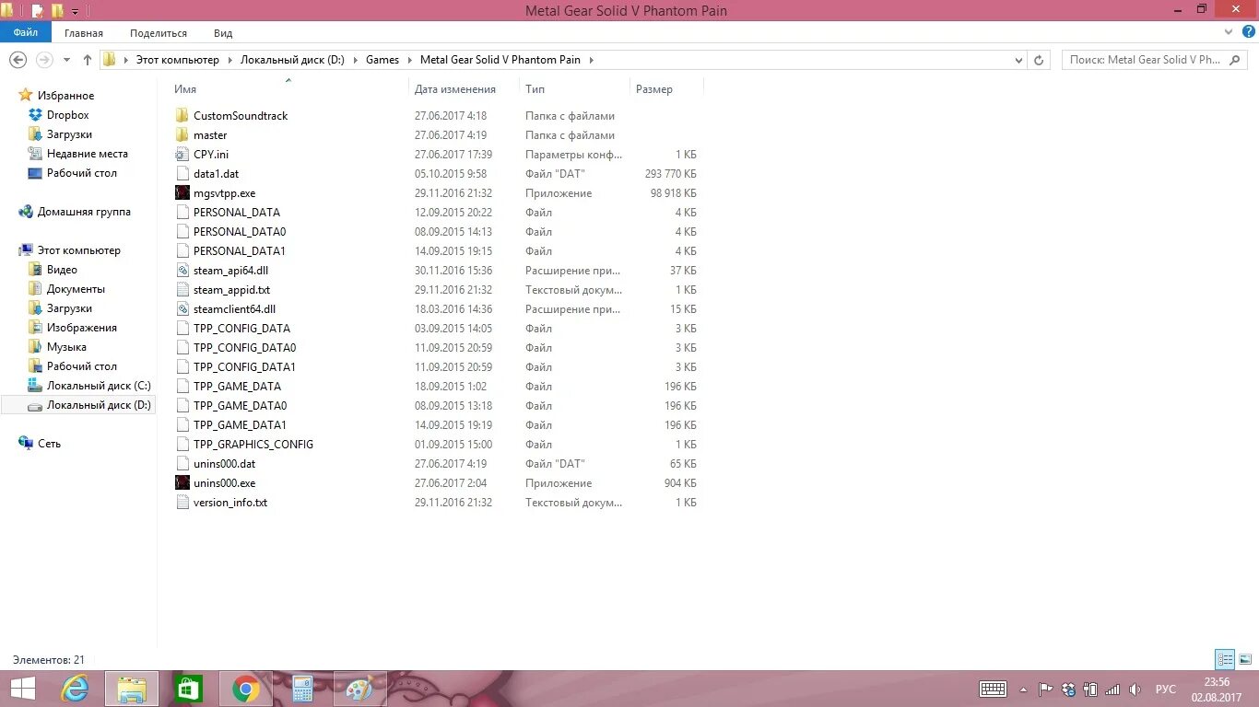Image resolution: width=1259 pixels, height=707 pixels.
Task: Select the unins000.dat file name
Action: [224, 464]
